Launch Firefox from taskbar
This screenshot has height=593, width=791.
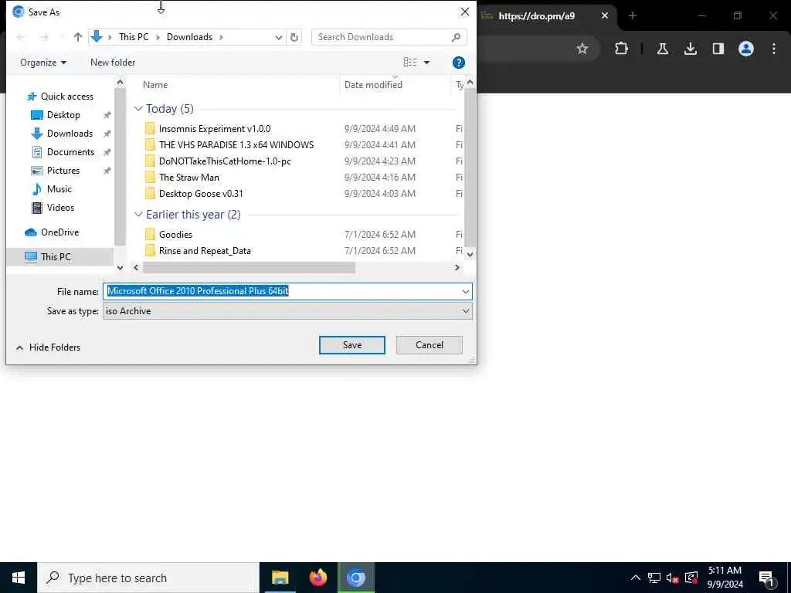tap(317, 578)
